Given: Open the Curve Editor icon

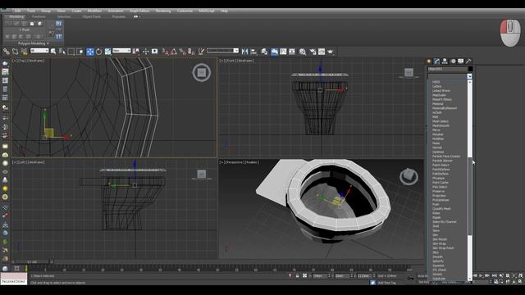Looking at the screenshot, I should coord(283,52).
